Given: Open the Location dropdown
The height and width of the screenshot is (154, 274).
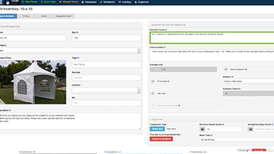Looking at the screenshot, I should tap(106, 90).
